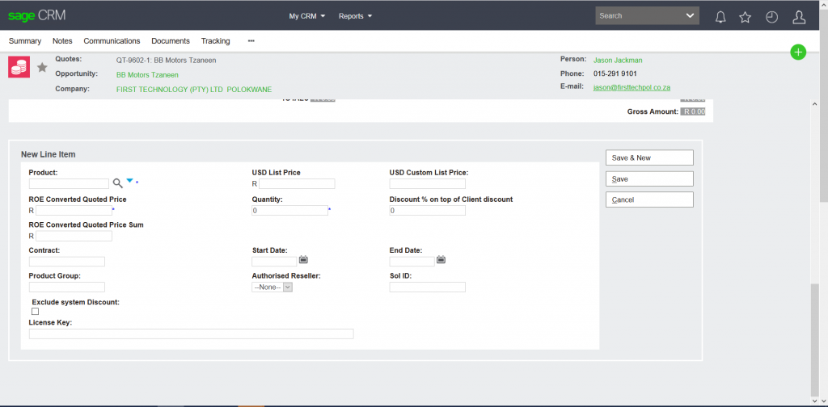Click the Product search magnifier icon
The width and height of the screenshot is (828, 407).
coord(118,183)
